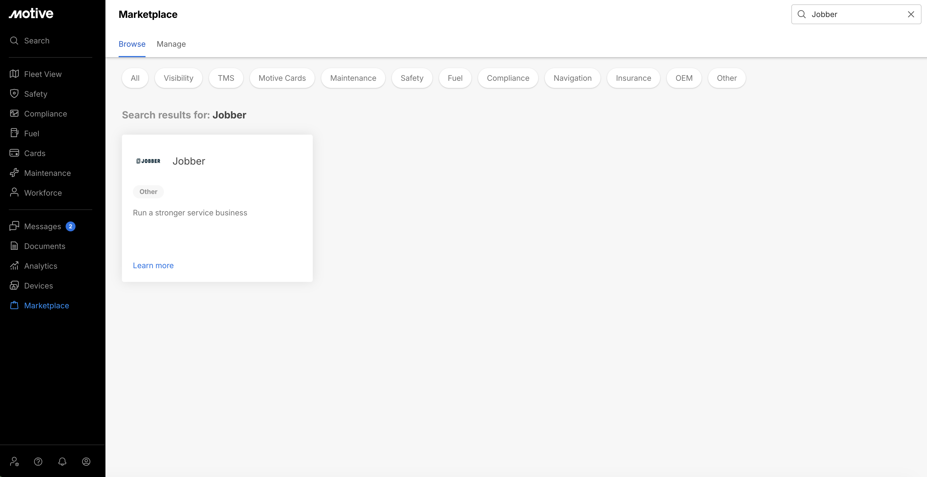Filter by Fuel category chip
The height and width of the screenshot is (477, 927).
pyautogui.click(x=455, y=78)
